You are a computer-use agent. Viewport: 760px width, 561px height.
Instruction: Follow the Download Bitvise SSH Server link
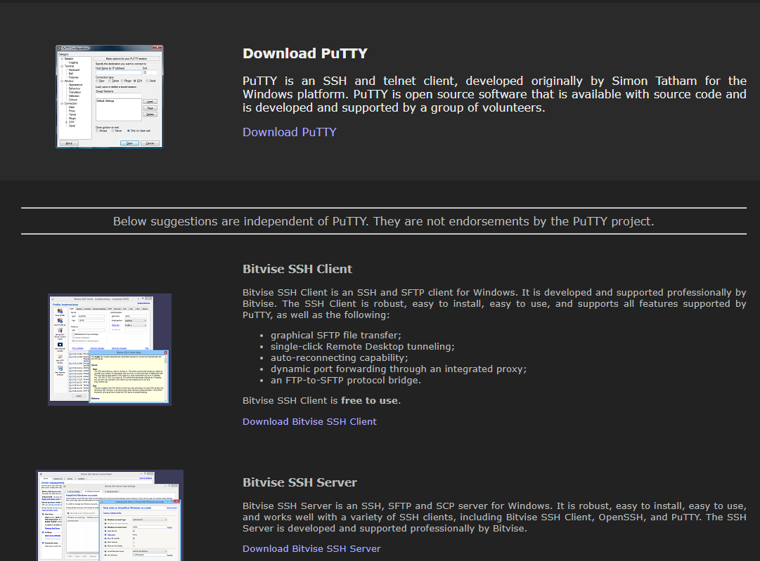(x=311, y=548)
